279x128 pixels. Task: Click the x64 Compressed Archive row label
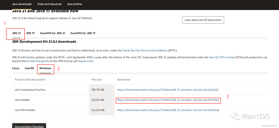pyautogui.click(x=30, y=90)
